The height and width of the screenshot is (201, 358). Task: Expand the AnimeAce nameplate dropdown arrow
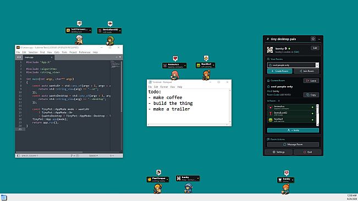point(185,66)
